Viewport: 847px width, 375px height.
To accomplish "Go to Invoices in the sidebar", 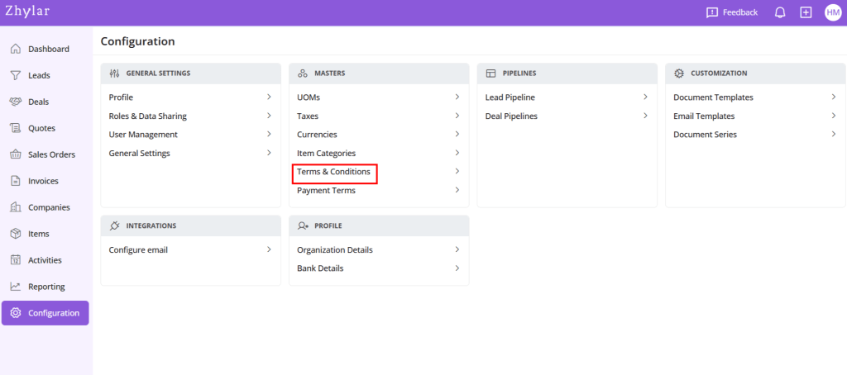I will [43, 181].
